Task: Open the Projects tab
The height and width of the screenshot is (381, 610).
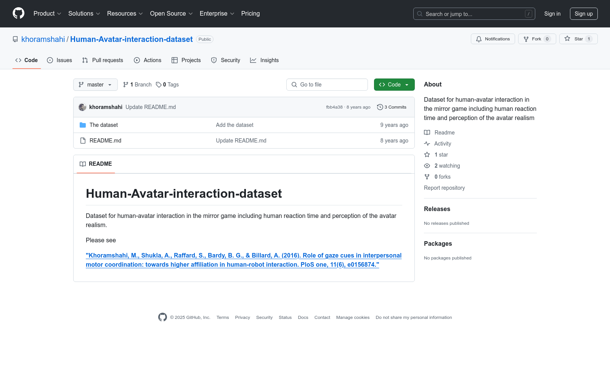Action: coord(186,60)
